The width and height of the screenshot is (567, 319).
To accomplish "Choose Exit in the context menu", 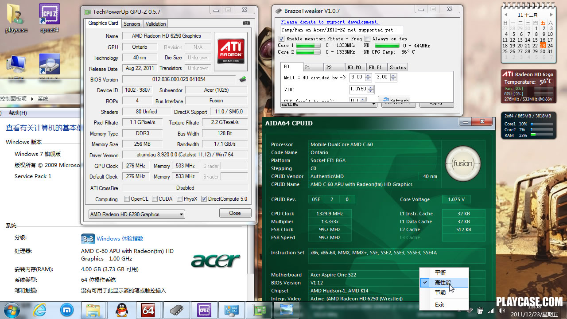I will 444,305.
